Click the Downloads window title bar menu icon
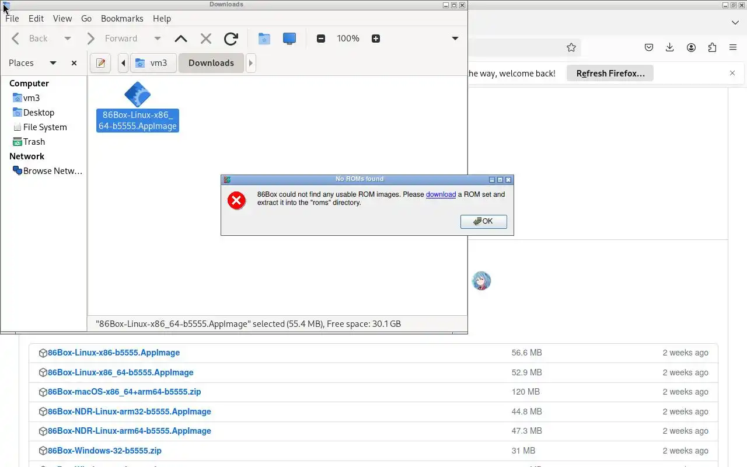Image resolution: width=747 pixels, height=467 pixels. 6,5
